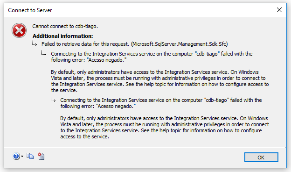Select the less-indented 'Connecting to the Integration Services' message
Viewport: 291px width, 172px height.
pyautogui.click(x=152, y=57)
